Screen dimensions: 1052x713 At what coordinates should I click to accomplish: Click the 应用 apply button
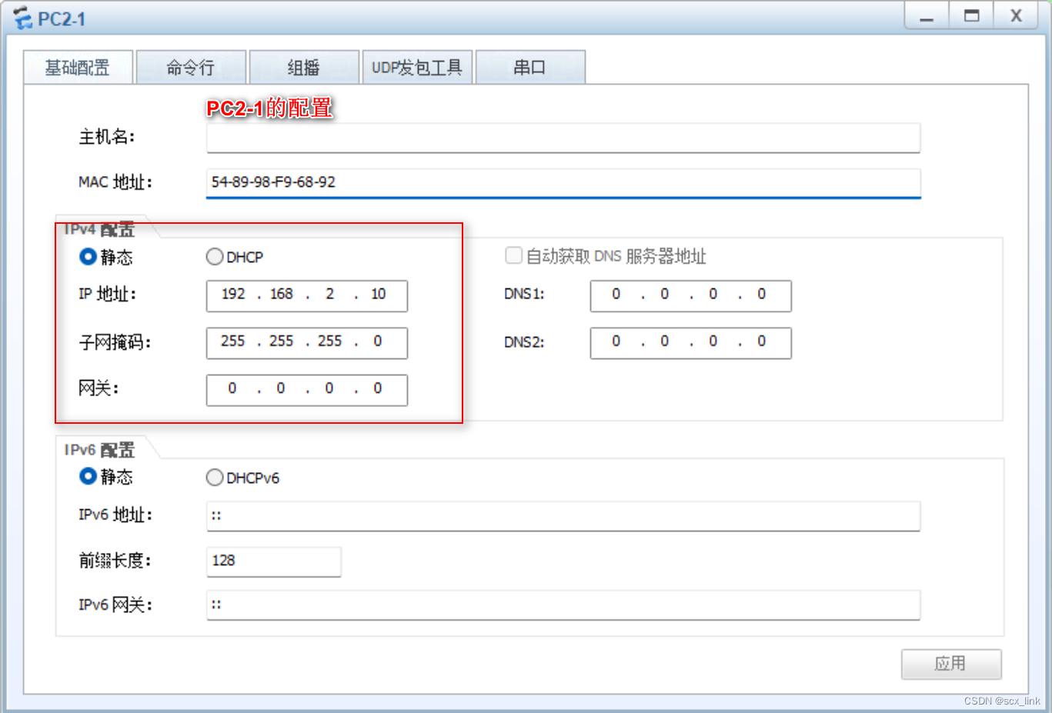point(951,665)
